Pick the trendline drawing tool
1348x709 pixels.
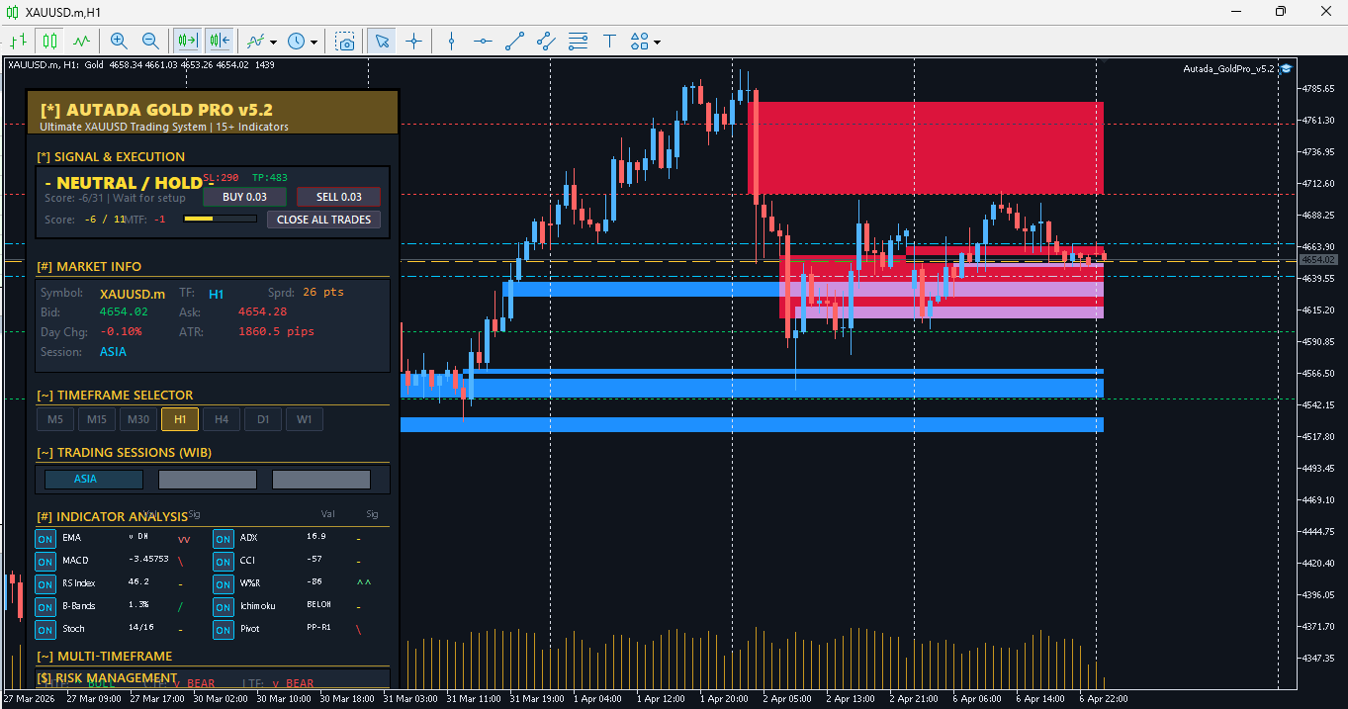click(514, 41)
